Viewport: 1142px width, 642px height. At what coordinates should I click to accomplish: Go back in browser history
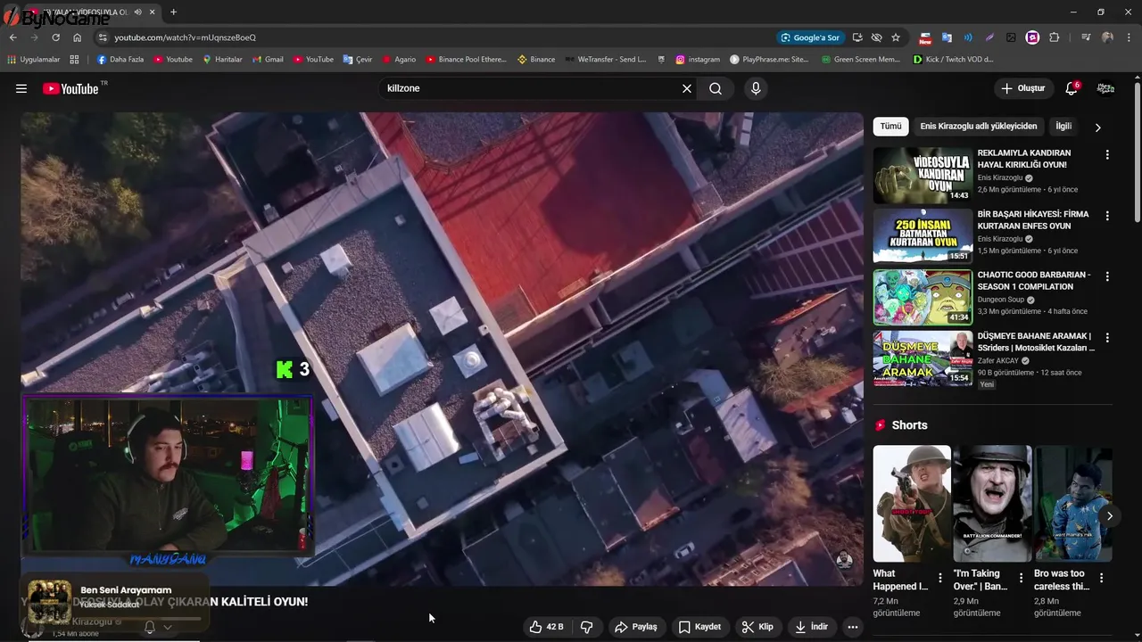12,37
